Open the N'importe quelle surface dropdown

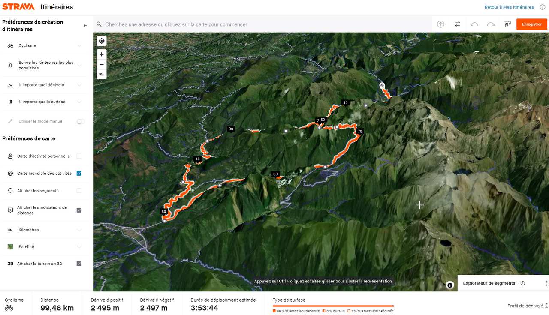(45, 102)
